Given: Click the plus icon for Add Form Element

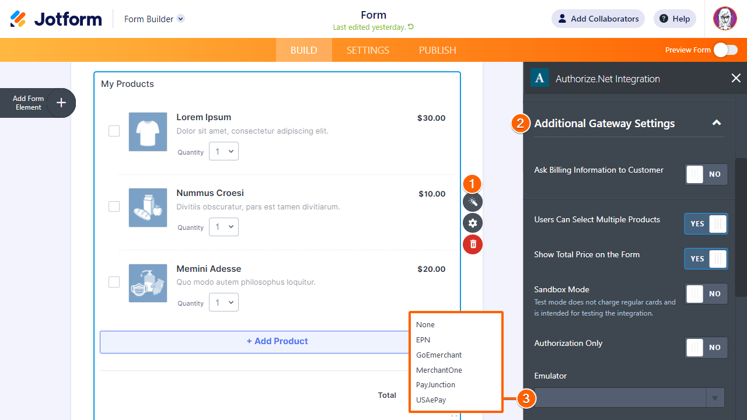Looking at the screenshot, I should pyautogui.click(x=61, y=103).
